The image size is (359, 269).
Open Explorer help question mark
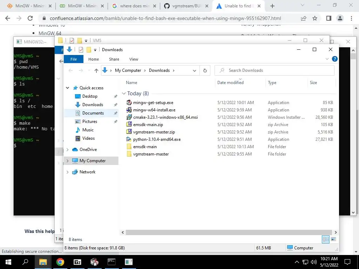coord(334,59)
